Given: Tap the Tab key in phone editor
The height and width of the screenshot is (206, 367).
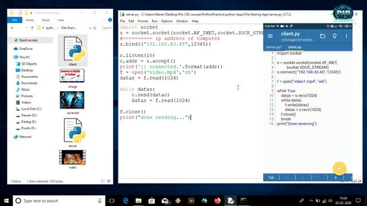Looking at the screenshot, I should (271, 177).
